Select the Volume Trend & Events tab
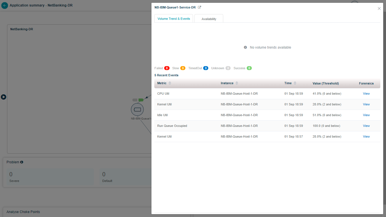This screenshot has width=386, height=217. (x=174, y=19)
